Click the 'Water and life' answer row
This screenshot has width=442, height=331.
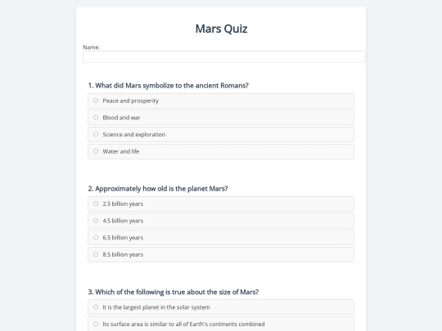point(221,151)
